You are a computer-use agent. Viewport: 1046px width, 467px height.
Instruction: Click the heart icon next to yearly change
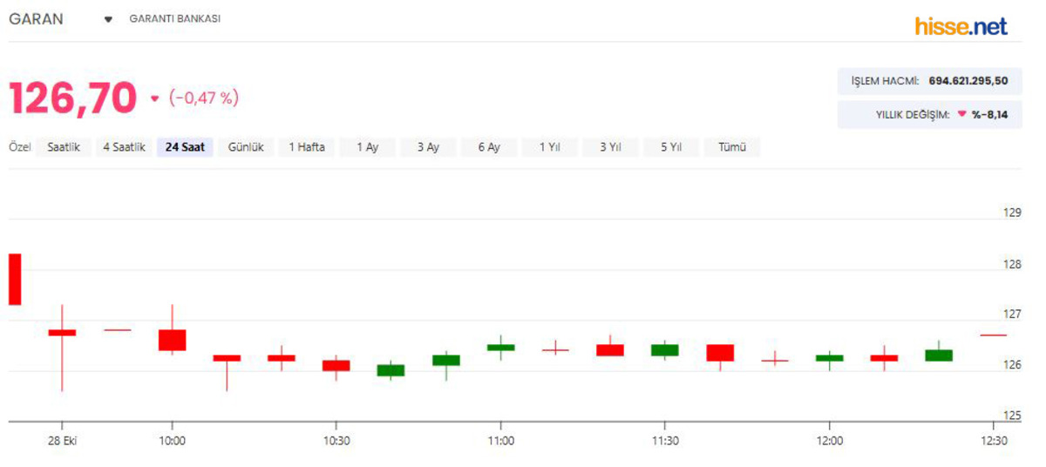click(x=962, y=113)
